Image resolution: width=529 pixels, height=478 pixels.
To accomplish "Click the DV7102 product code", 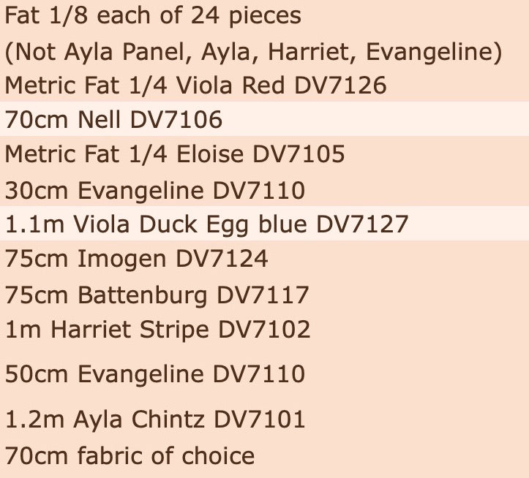I will coord(265,330).
